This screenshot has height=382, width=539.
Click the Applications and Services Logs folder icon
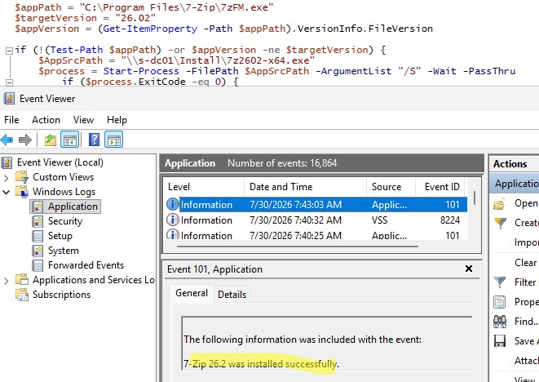point(22,280)
